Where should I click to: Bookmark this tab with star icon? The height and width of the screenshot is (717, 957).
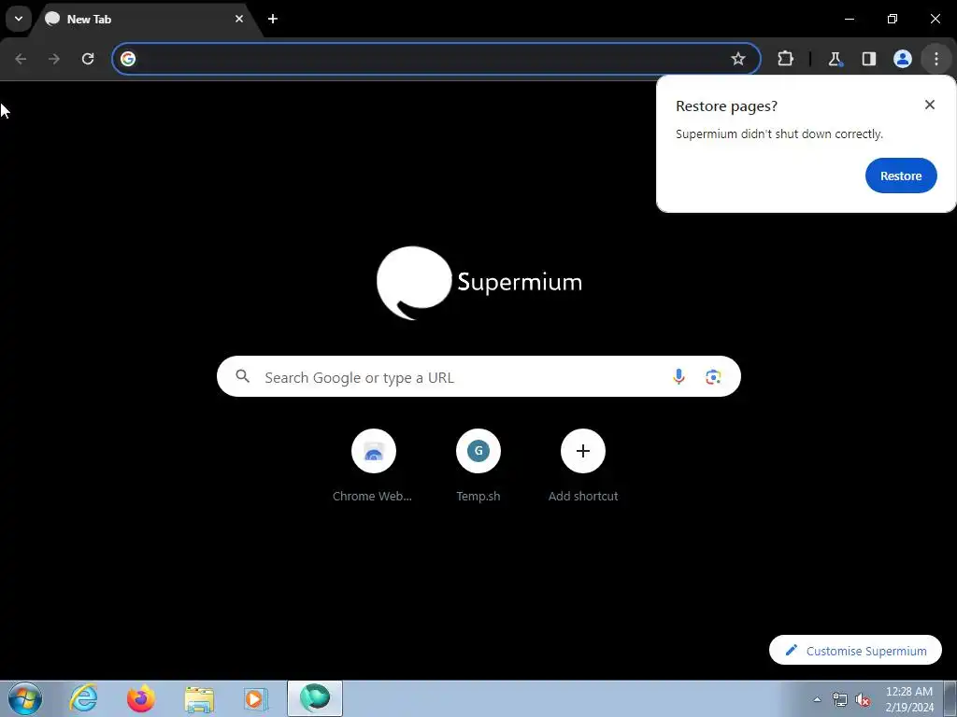click(738, 59)
